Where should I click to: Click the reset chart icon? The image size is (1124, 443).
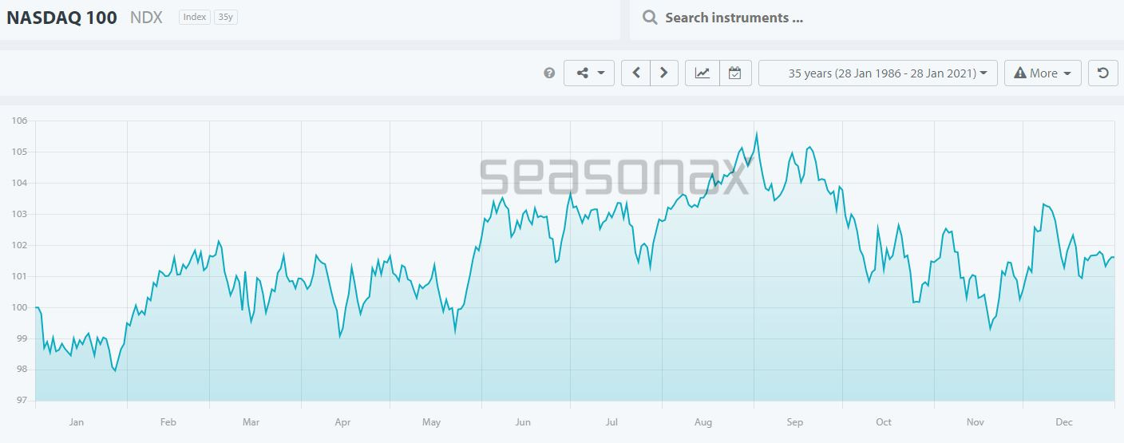(1103, 73)
